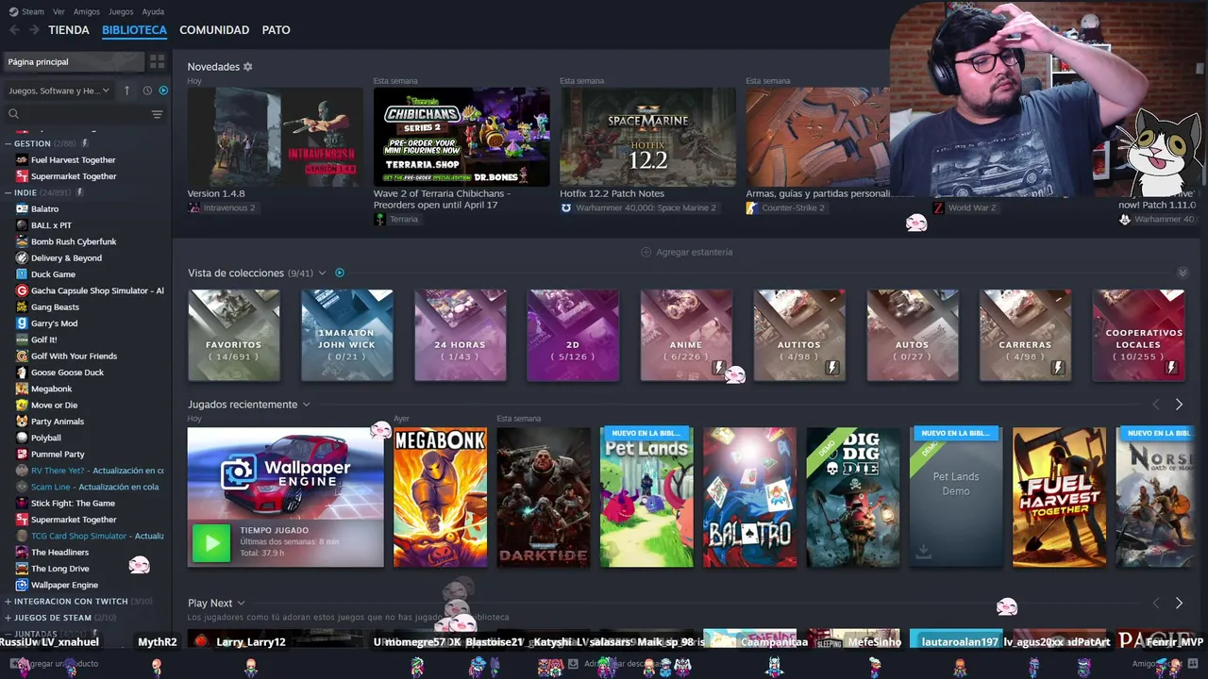Open Novedades settings gear
Viewport: 1208px width, 679px height.
248,67
